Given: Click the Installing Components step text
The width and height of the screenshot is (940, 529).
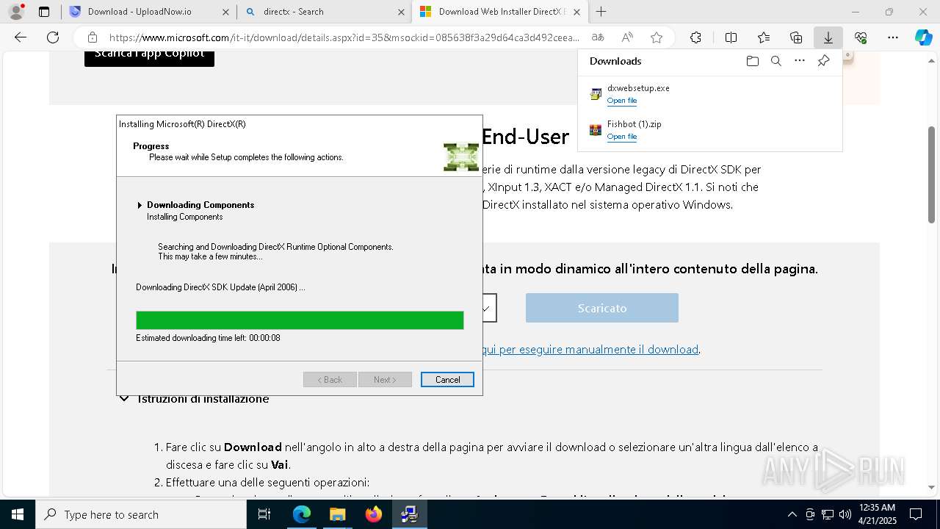Looking at the screenshot, I should (184, 217).
